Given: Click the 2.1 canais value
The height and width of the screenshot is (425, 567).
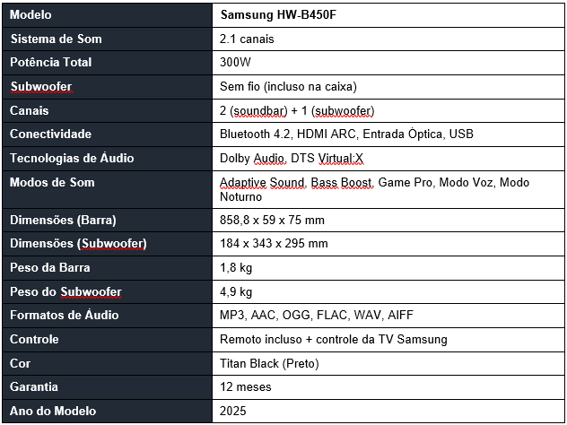Looking at the screenshot, I should (247, 39).
